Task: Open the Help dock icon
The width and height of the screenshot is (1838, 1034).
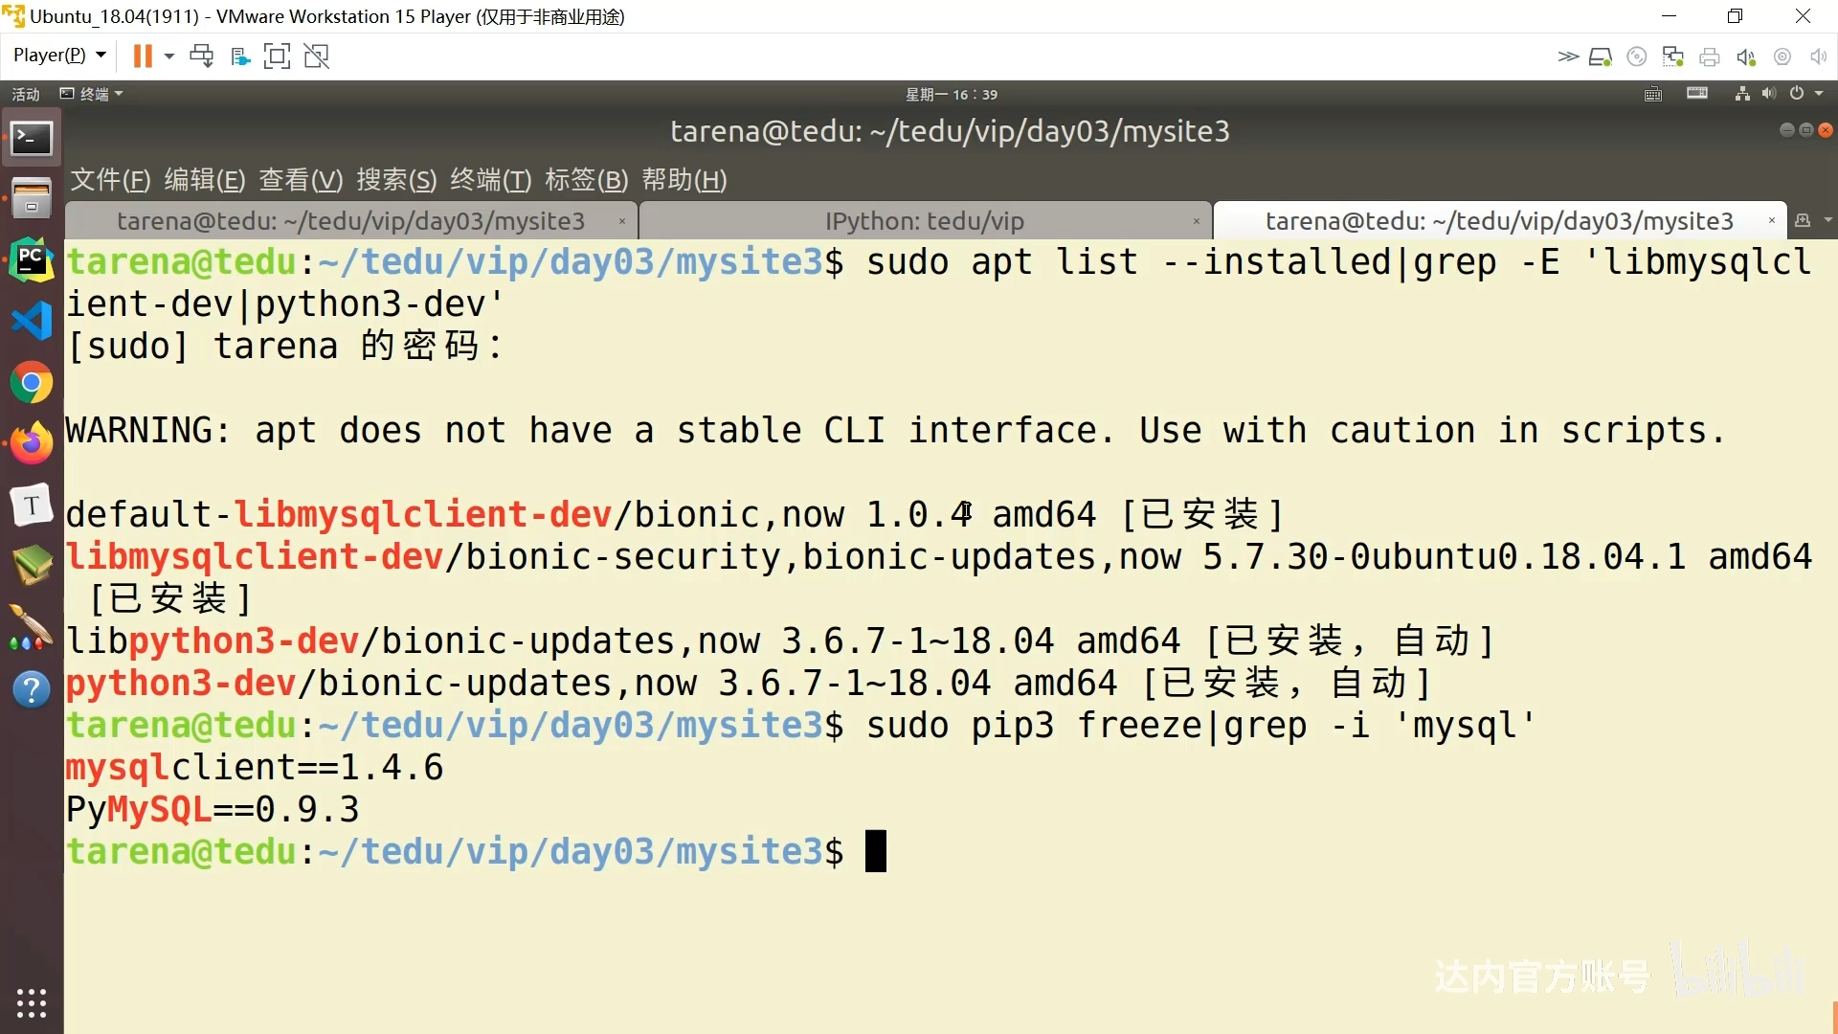Action: point(32,689)
